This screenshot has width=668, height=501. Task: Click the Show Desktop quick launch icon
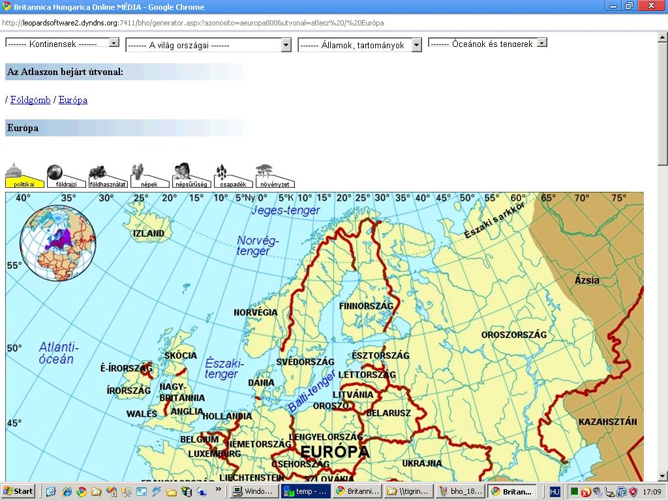[x=51, y=492]
